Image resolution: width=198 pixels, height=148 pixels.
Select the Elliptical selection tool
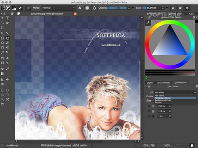[8, 90]
